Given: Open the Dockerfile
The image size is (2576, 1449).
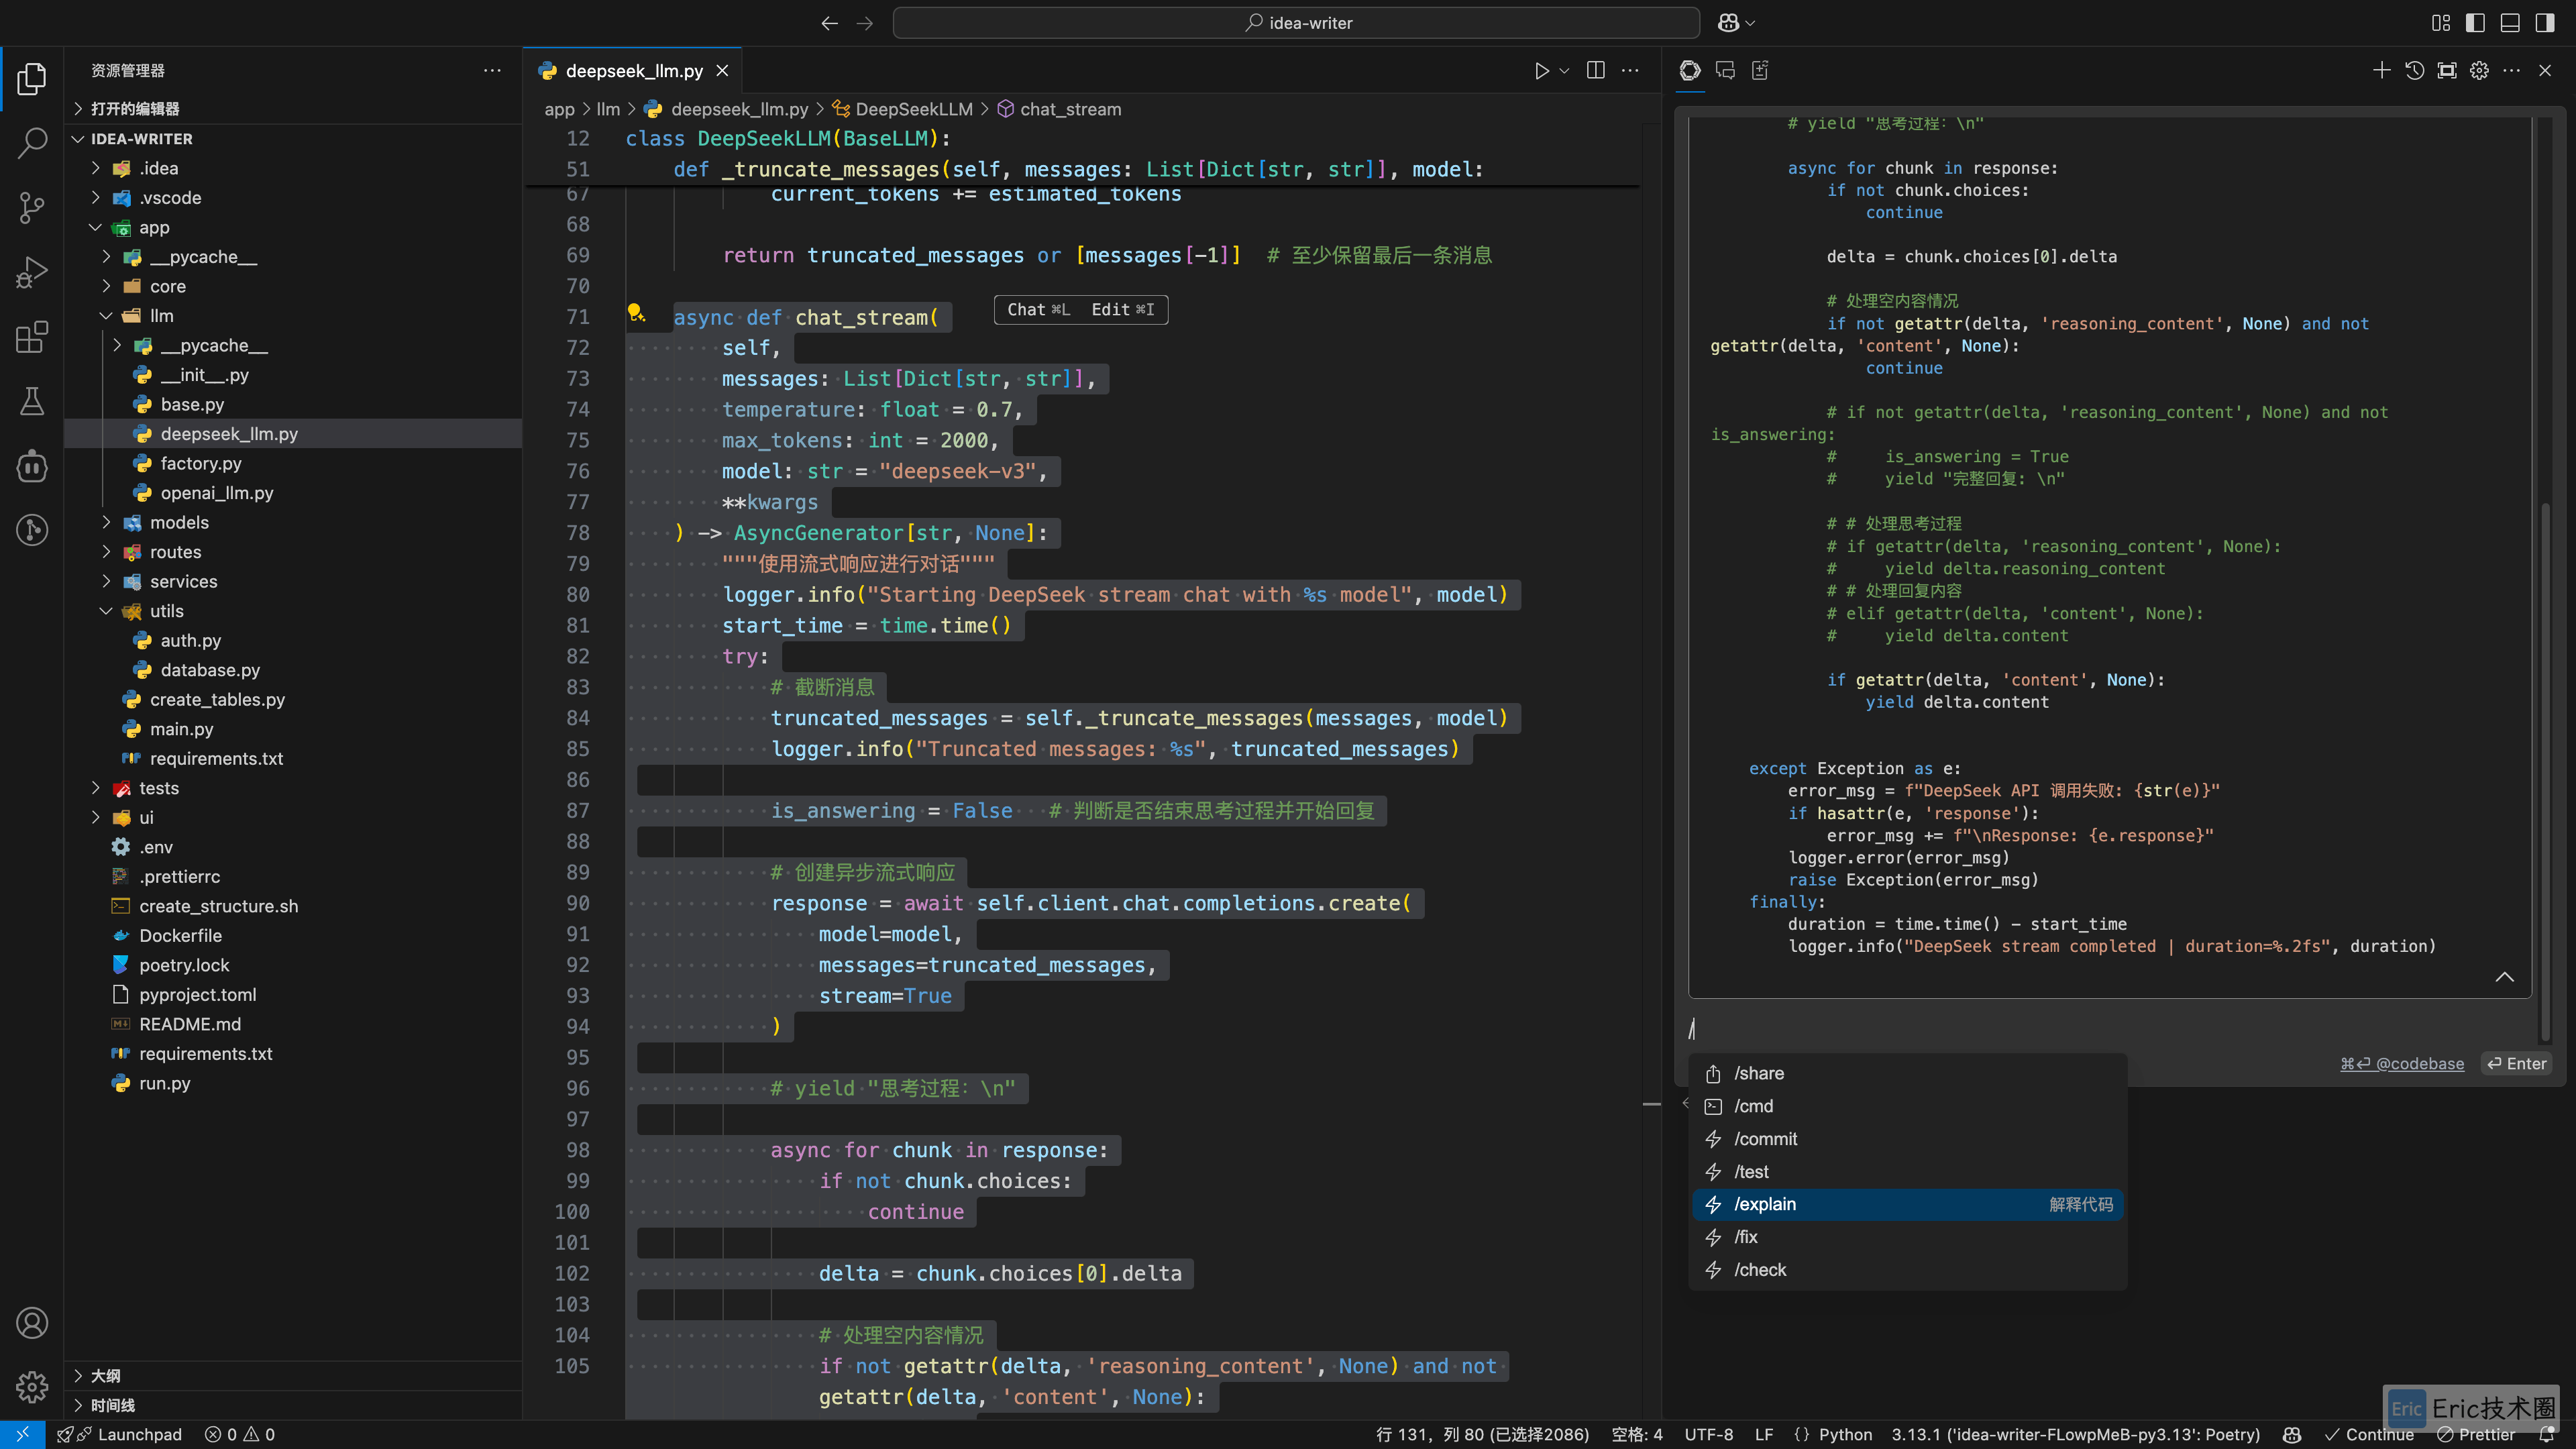Looking at the screenshot, I should [x=293, y=935].
